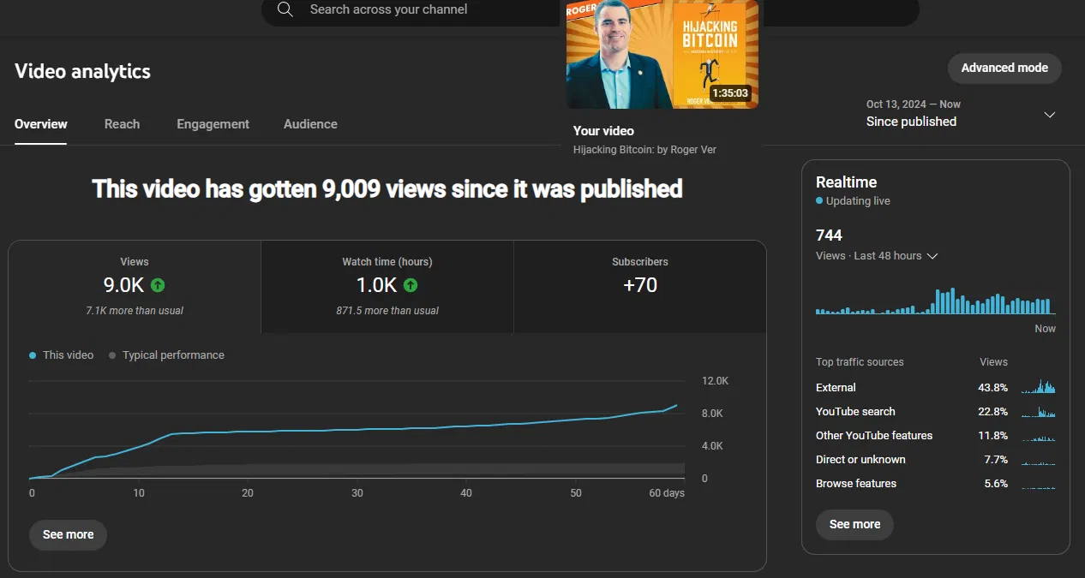This screenshot has height=578, width=1085.
Task: Click the green up arrow beside 1.0K watch time
Action: [x=411, y=285]
